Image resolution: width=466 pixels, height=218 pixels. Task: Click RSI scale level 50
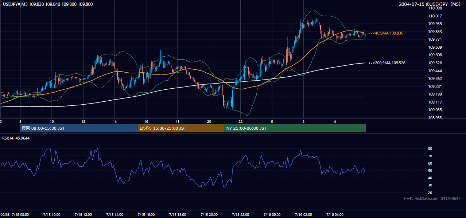click(x=430, y=170)
